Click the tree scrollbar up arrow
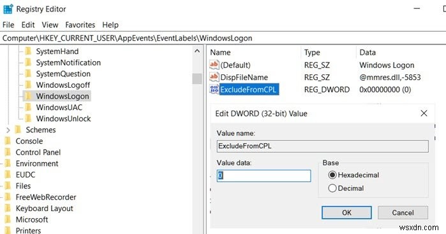The height and width of the screenshot is (234, 446). click(197, 52)
